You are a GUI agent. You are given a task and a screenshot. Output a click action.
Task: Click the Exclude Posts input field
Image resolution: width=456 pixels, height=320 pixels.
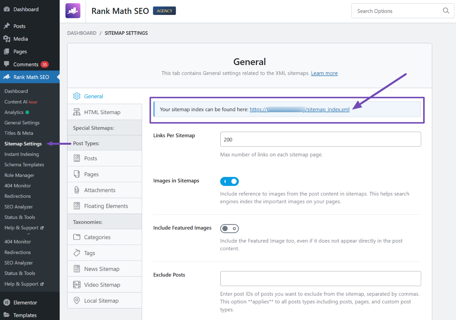[x=320, y=279]
